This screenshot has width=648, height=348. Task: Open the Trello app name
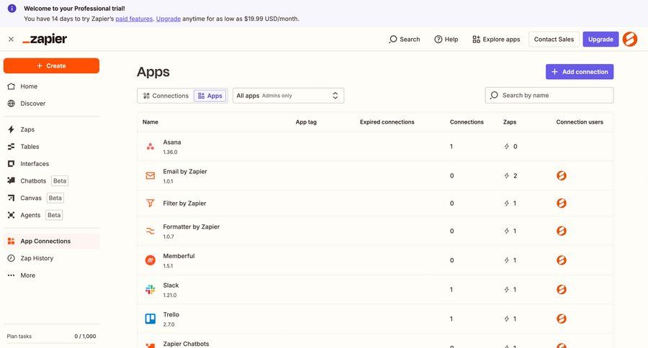coord(171,315)
